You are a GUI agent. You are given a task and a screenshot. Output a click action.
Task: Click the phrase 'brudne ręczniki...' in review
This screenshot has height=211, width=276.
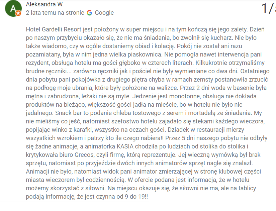pos(49,71)
